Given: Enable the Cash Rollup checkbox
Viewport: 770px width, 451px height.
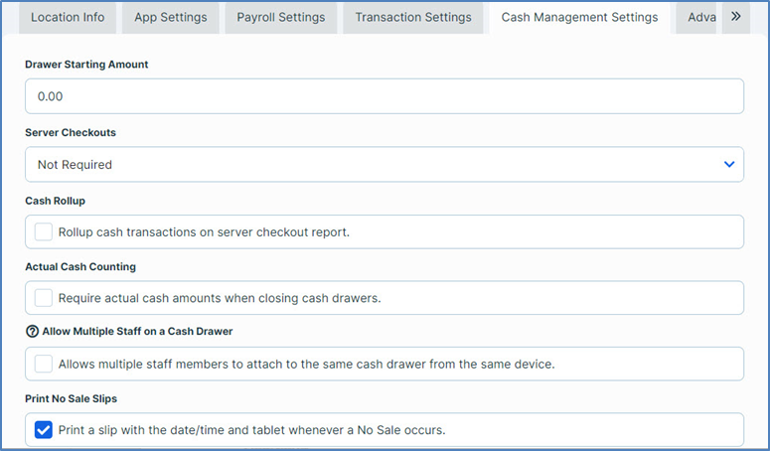Looking at the screenshot, I should click(44, 232).
